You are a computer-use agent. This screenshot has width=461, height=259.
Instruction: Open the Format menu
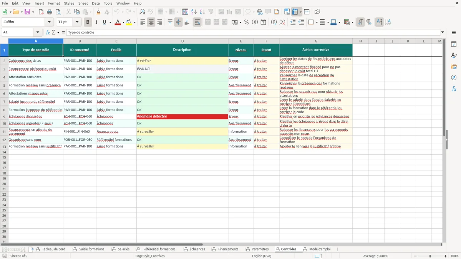54,3
